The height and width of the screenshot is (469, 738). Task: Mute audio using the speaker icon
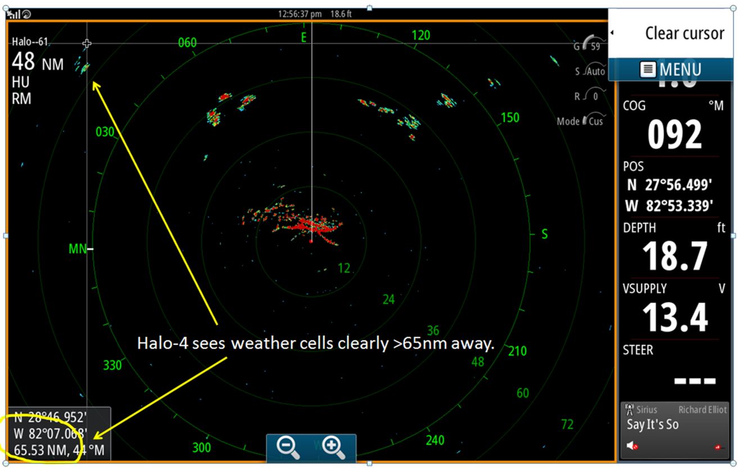632,447
